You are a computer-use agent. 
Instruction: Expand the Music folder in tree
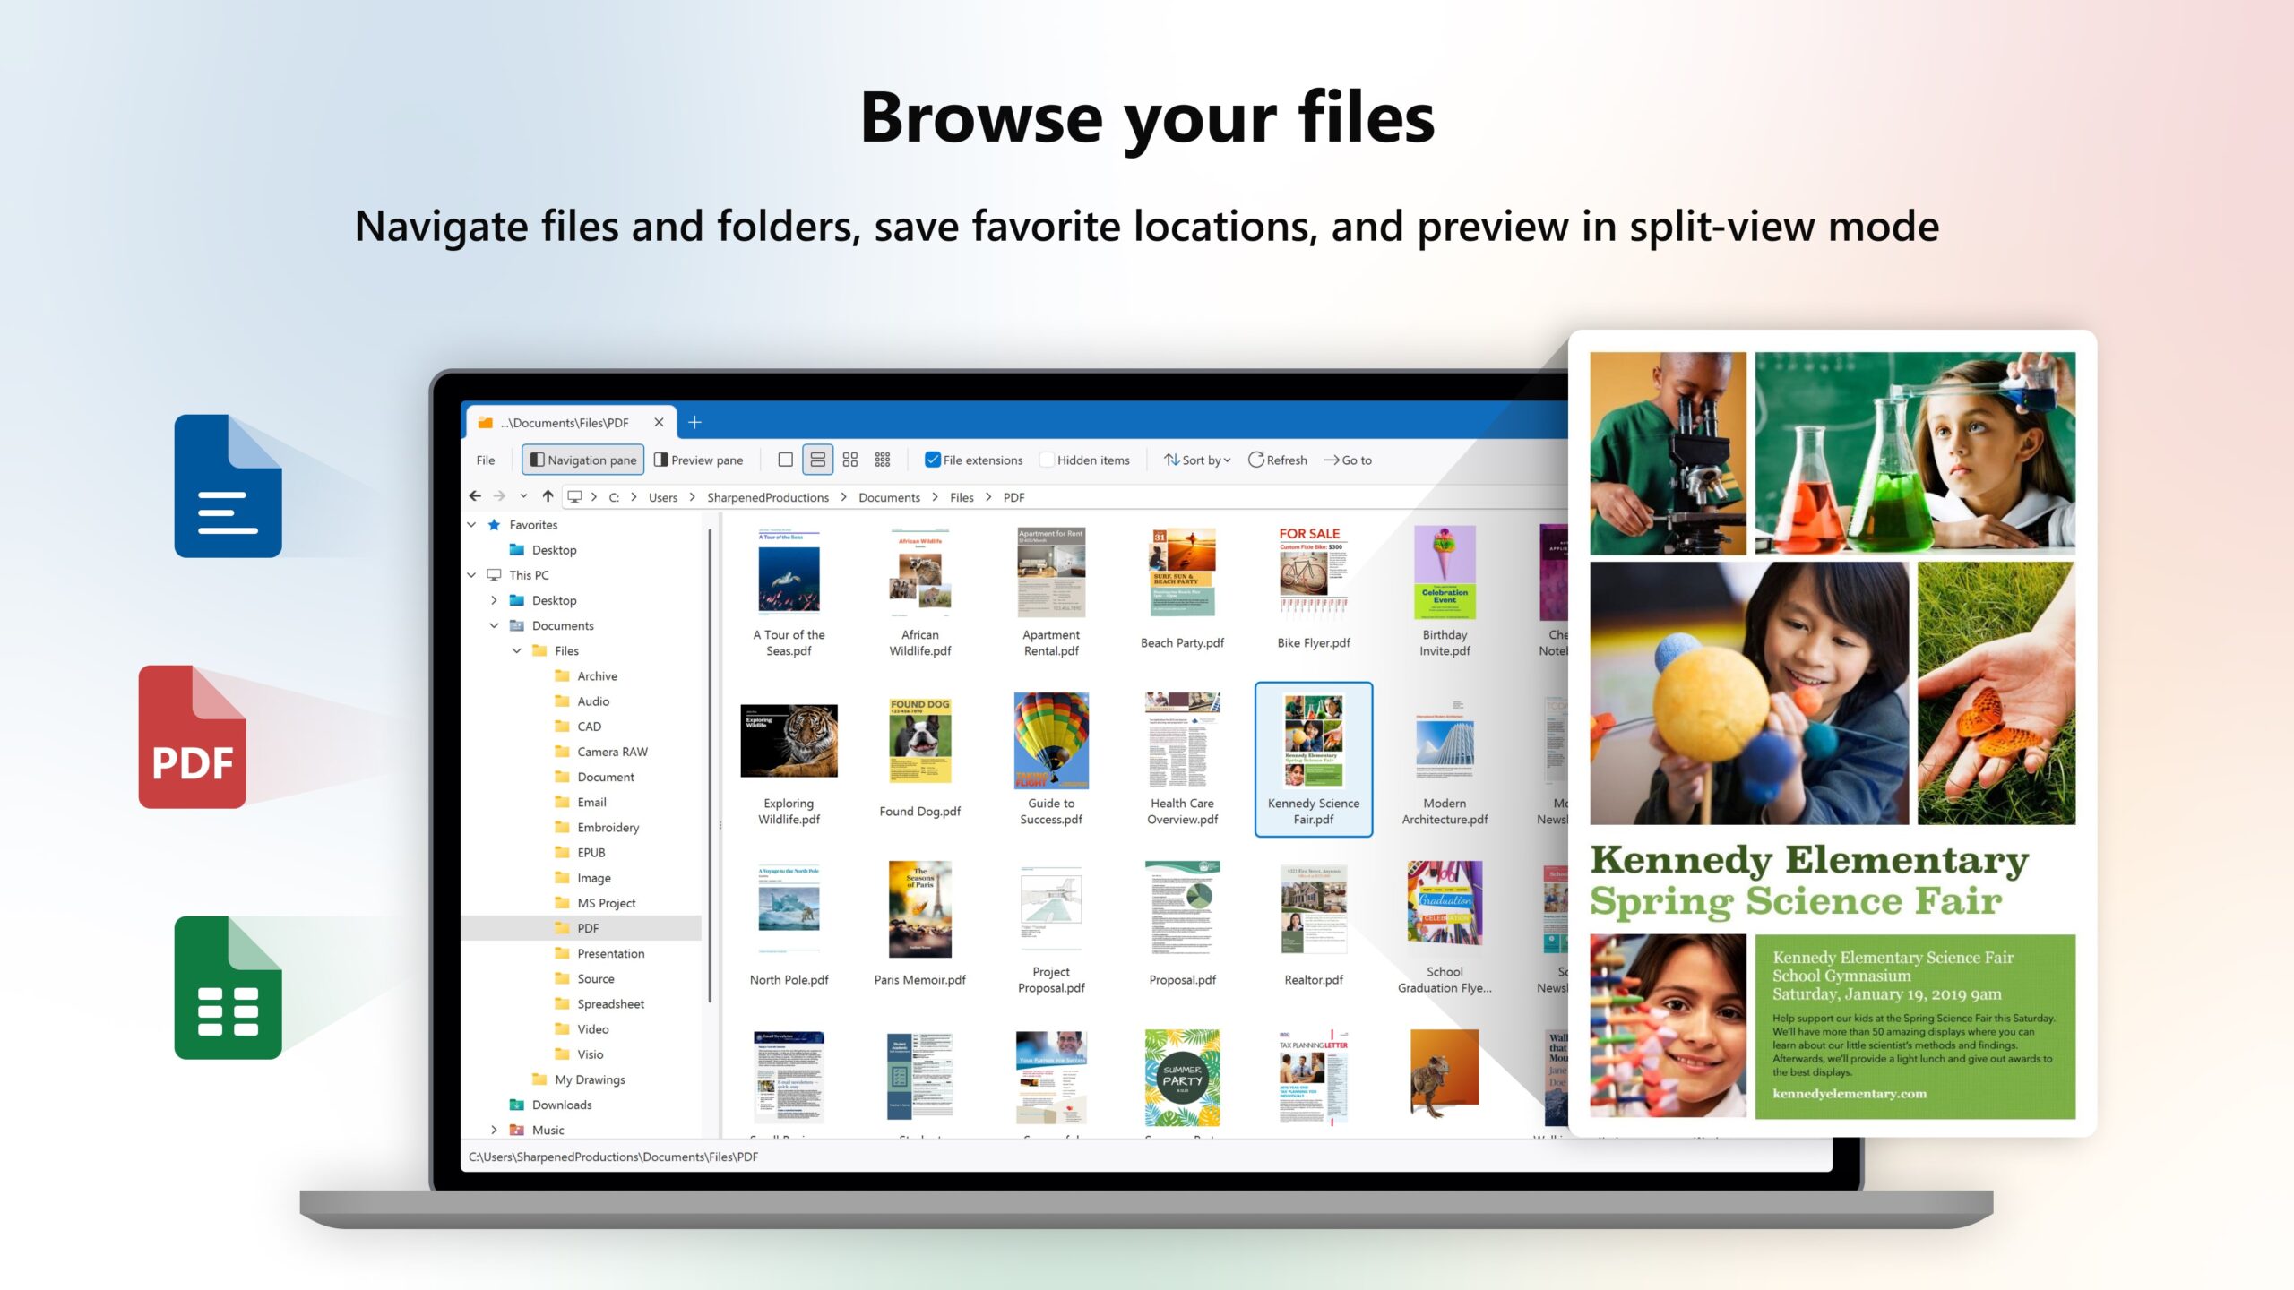click(x=494, y=1130)
